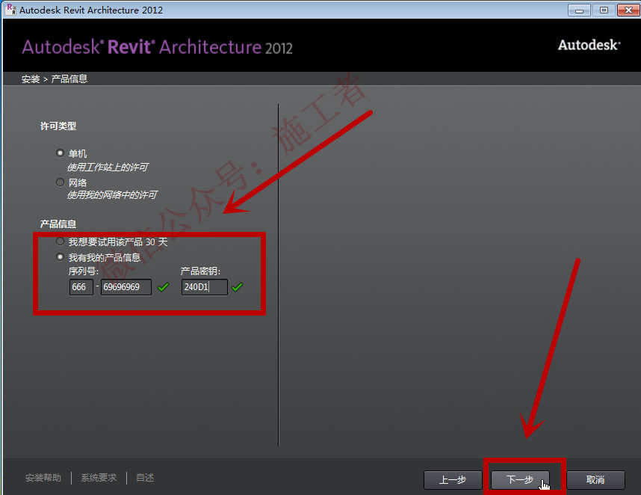Select the 网络 network license radio button
This screenshot has height=495, width=641.
pyautogui.click(x=60, y=182)
